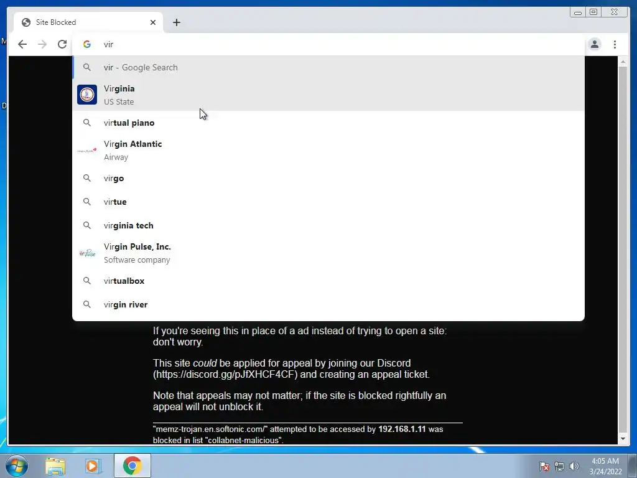
Task: Click the globe favicon on the tab
Action: click(26, 22)
